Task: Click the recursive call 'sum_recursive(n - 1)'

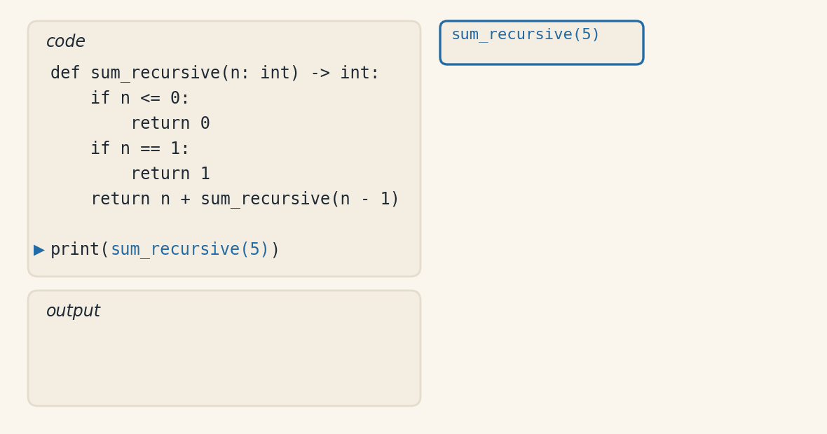Action: [299, 199]
